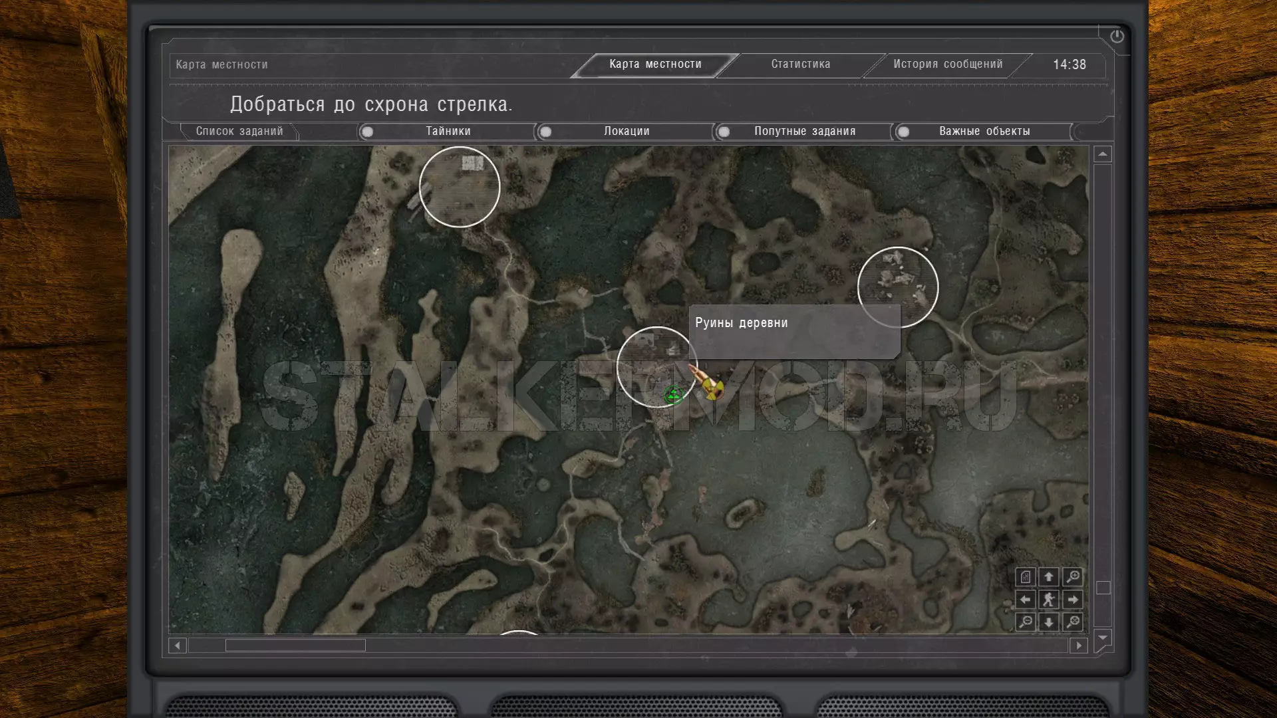Select the top location circle with building

pyautogui.click(x=460, y=187)
